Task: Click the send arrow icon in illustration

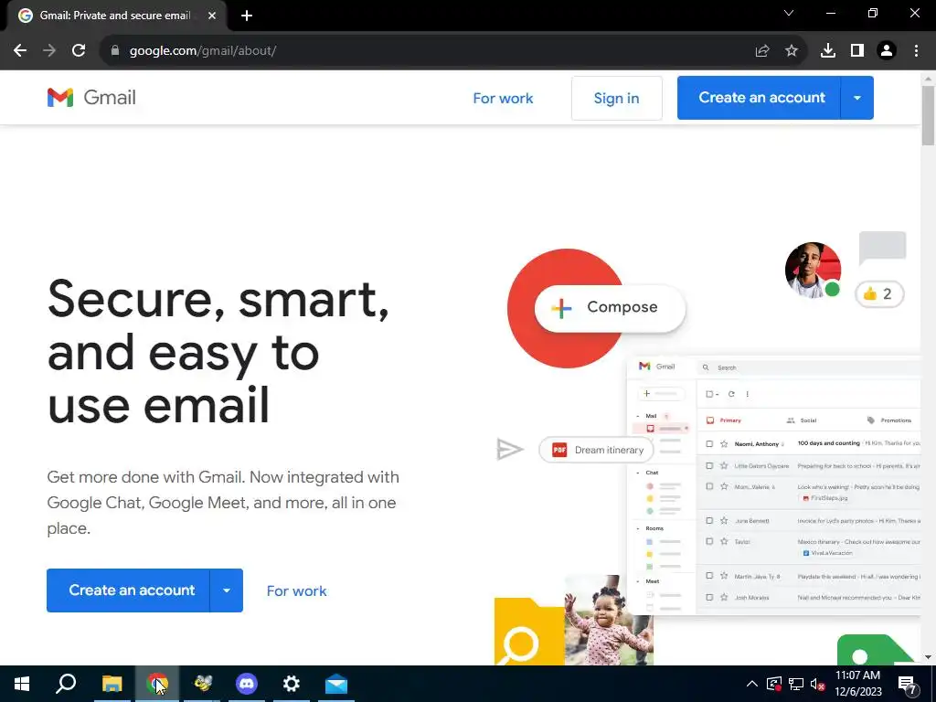Action: [510, 450]
